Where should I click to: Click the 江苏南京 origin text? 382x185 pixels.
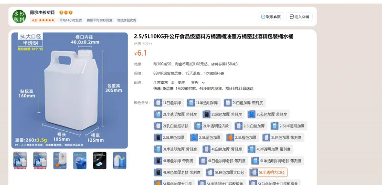tap(160, 83)
